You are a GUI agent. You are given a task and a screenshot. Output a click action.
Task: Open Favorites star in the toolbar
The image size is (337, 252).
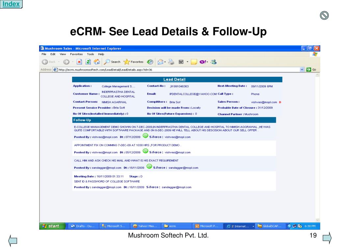pyautogui.click(x=133, y=62)
